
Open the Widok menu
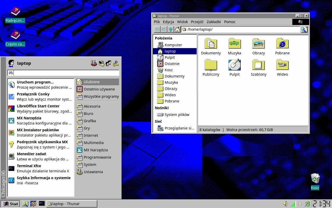182,22
